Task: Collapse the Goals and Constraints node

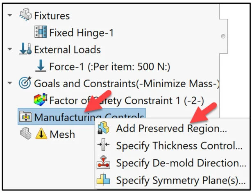Action: (x=9, y=84)
